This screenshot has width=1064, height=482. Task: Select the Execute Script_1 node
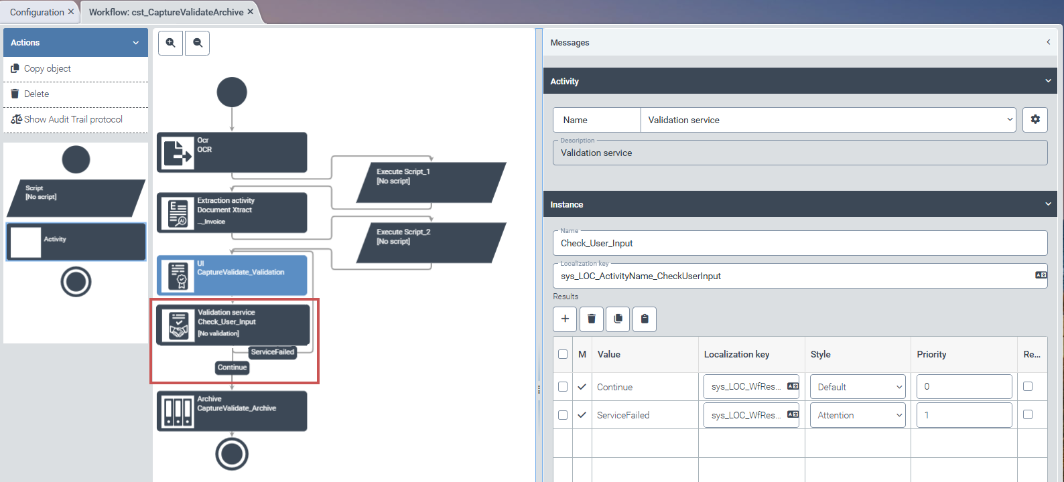point(431,182)
